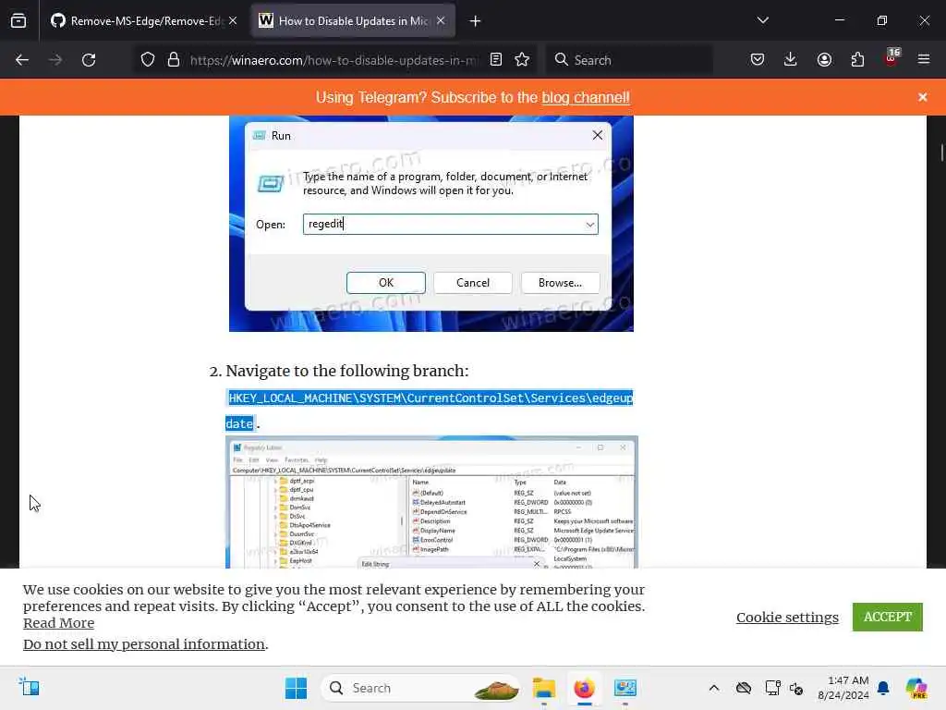Show hidden system tray icons
This screenshot has height=710, width=946.
714,688
